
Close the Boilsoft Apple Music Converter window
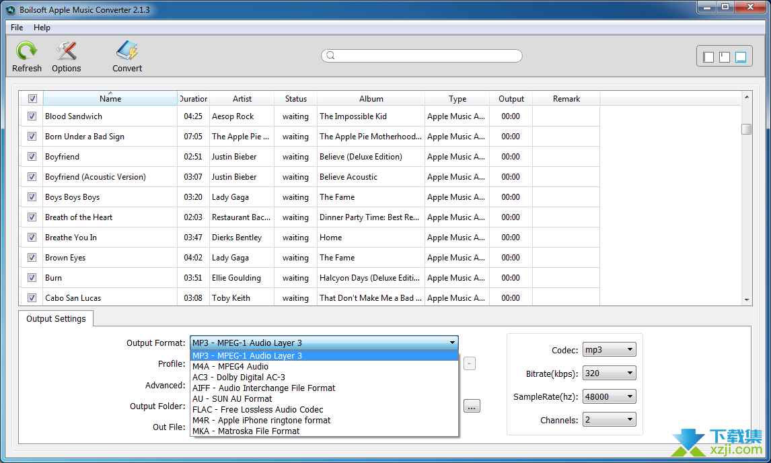tap(750, 7)
